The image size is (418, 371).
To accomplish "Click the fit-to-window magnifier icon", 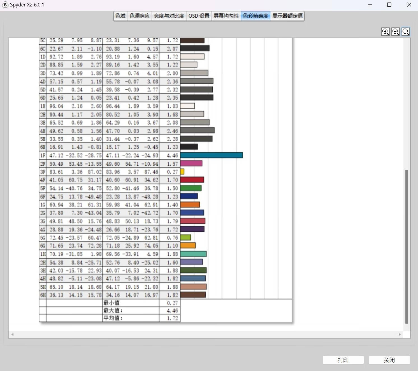I will pyautogui.click(x=406, y=32).
